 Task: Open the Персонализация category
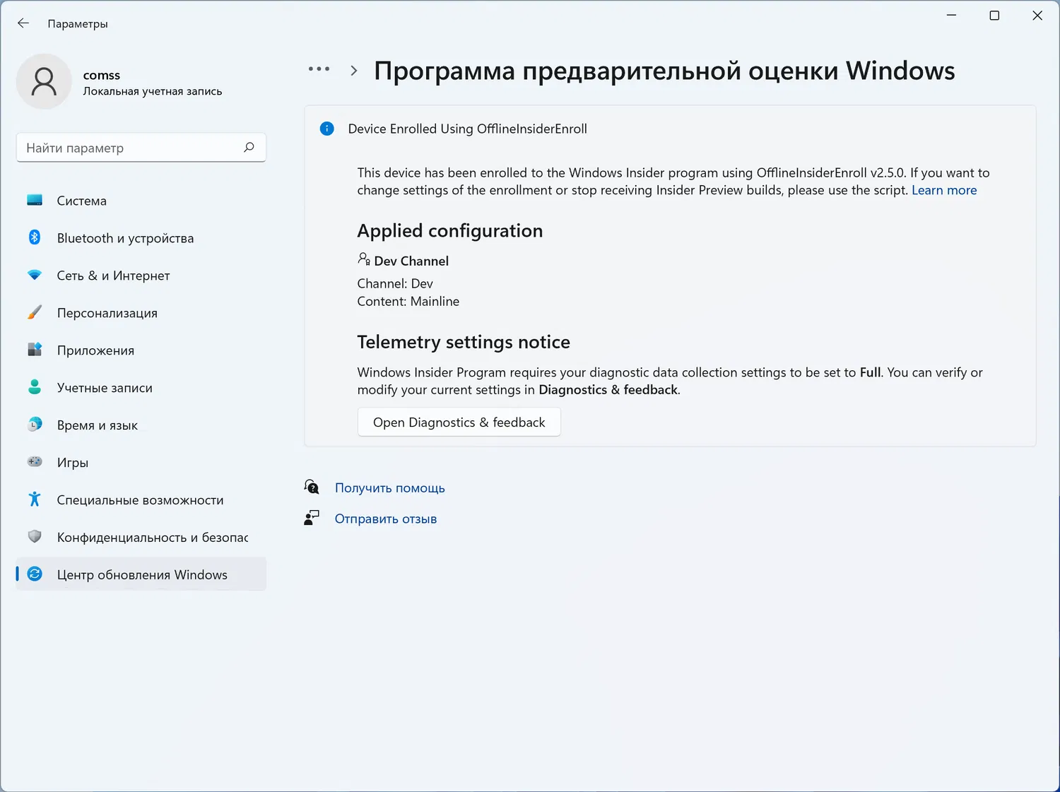click(141, 313)
